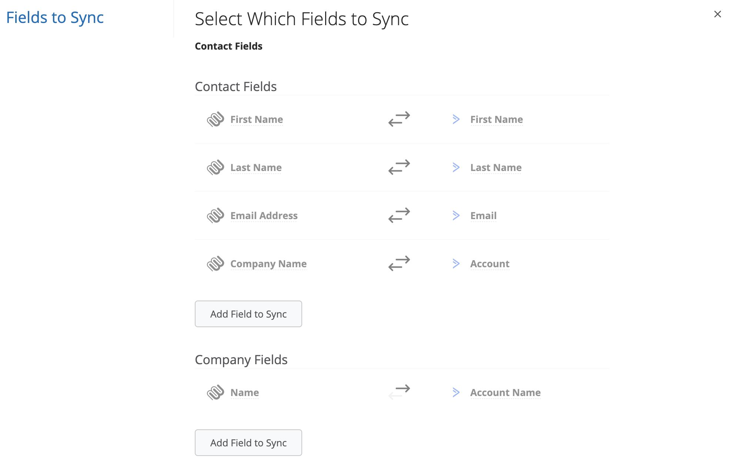Click Add Field to Sync under Contact Fields
This screenshot has height=473, width=731.
248,314
